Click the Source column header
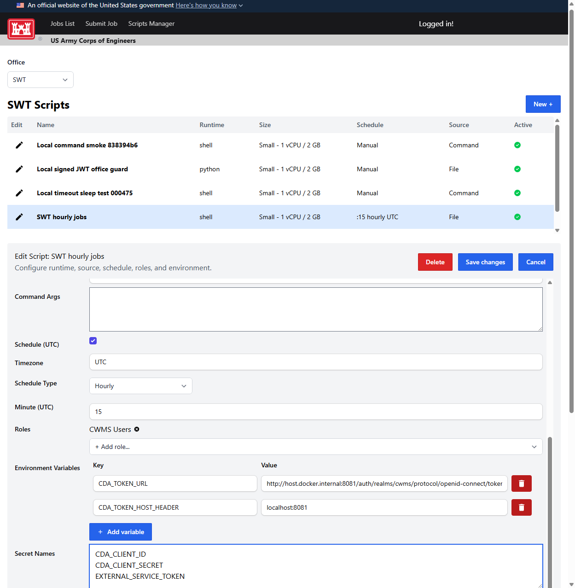This screenshot has height=588, width=575. coord(459,125)
